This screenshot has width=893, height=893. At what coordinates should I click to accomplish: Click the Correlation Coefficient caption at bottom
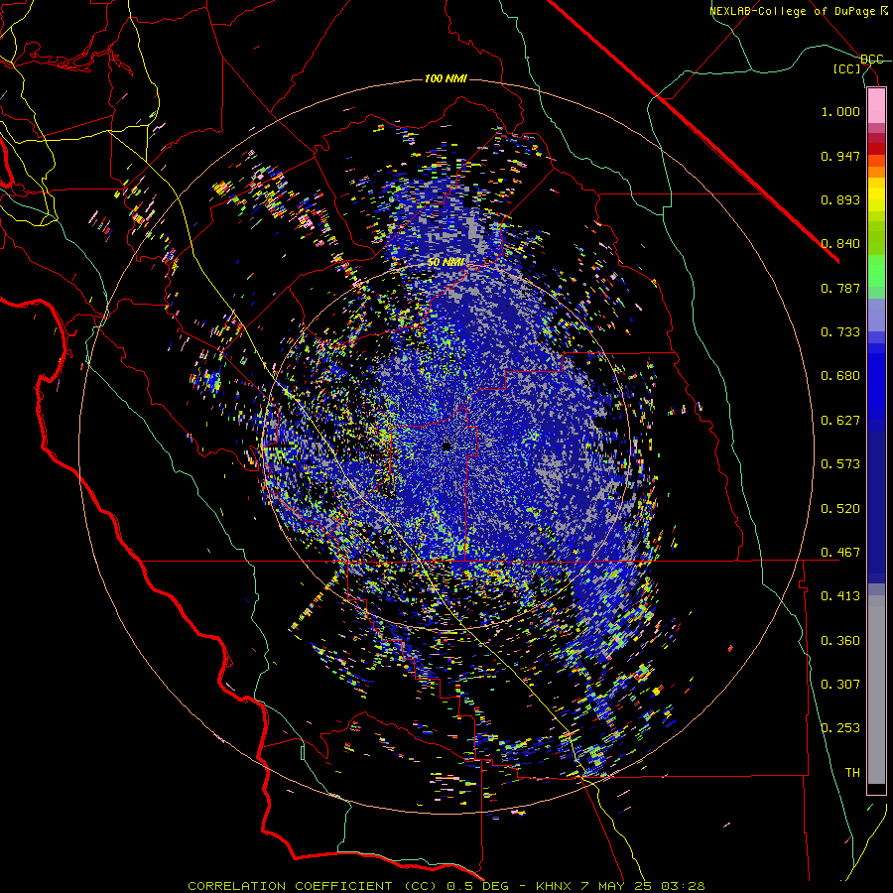tap(446, 886)
